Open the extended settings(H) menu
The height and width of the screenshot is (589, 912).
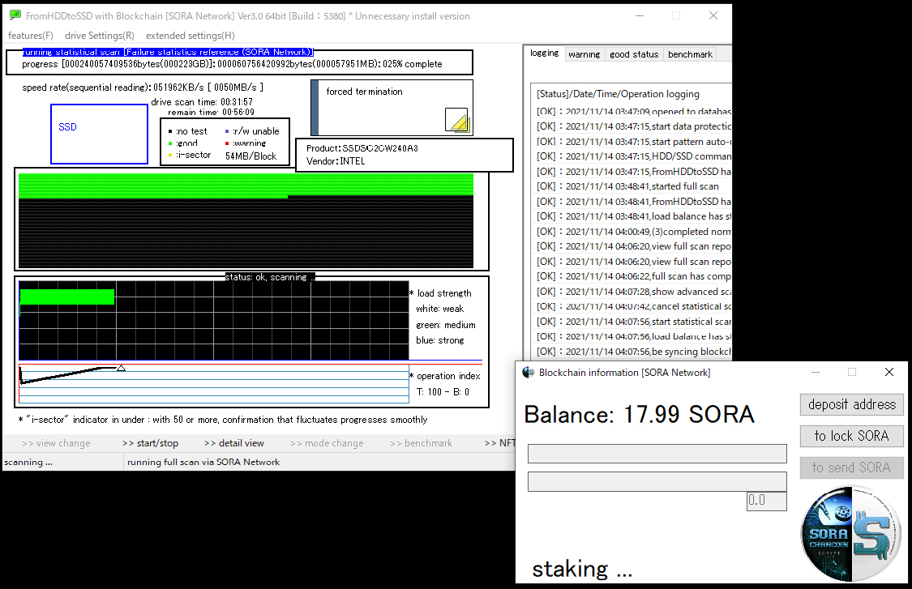(191, 36)
